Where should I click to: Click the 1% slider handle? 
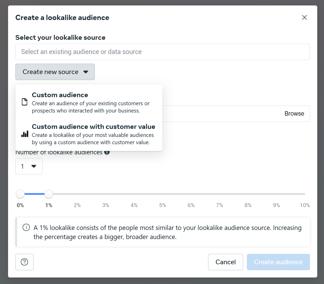click(49, 194)
